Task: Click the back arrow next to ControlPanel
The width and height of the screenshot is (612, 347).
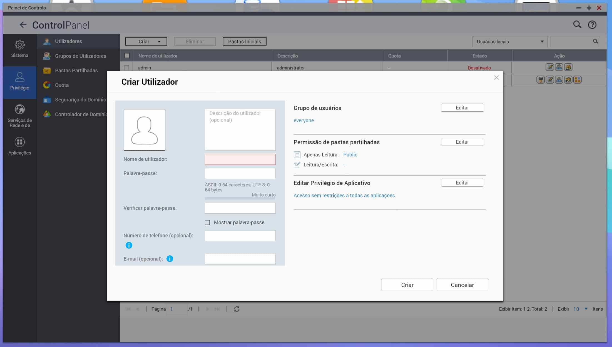Action: 23,25
